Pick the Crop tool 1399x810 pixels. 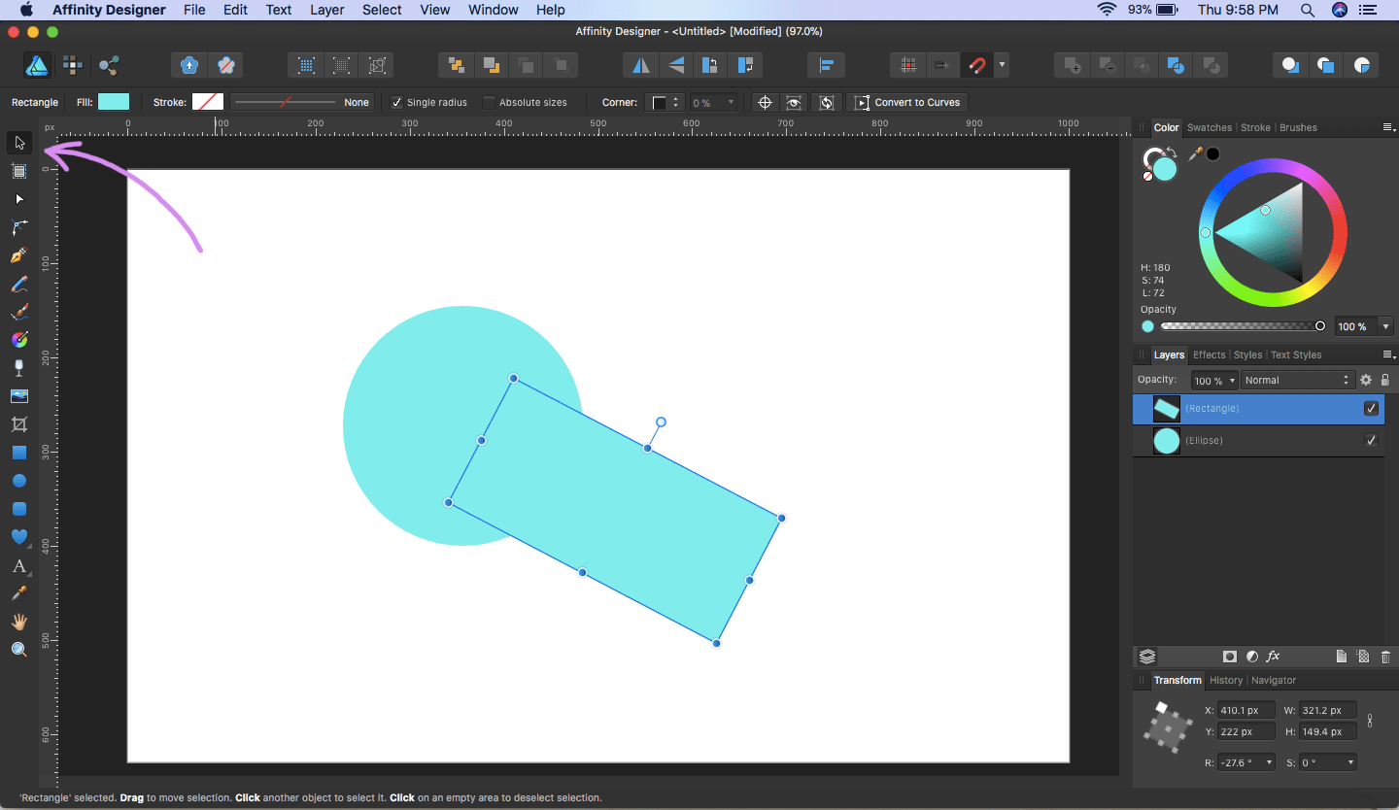(19, 424)
